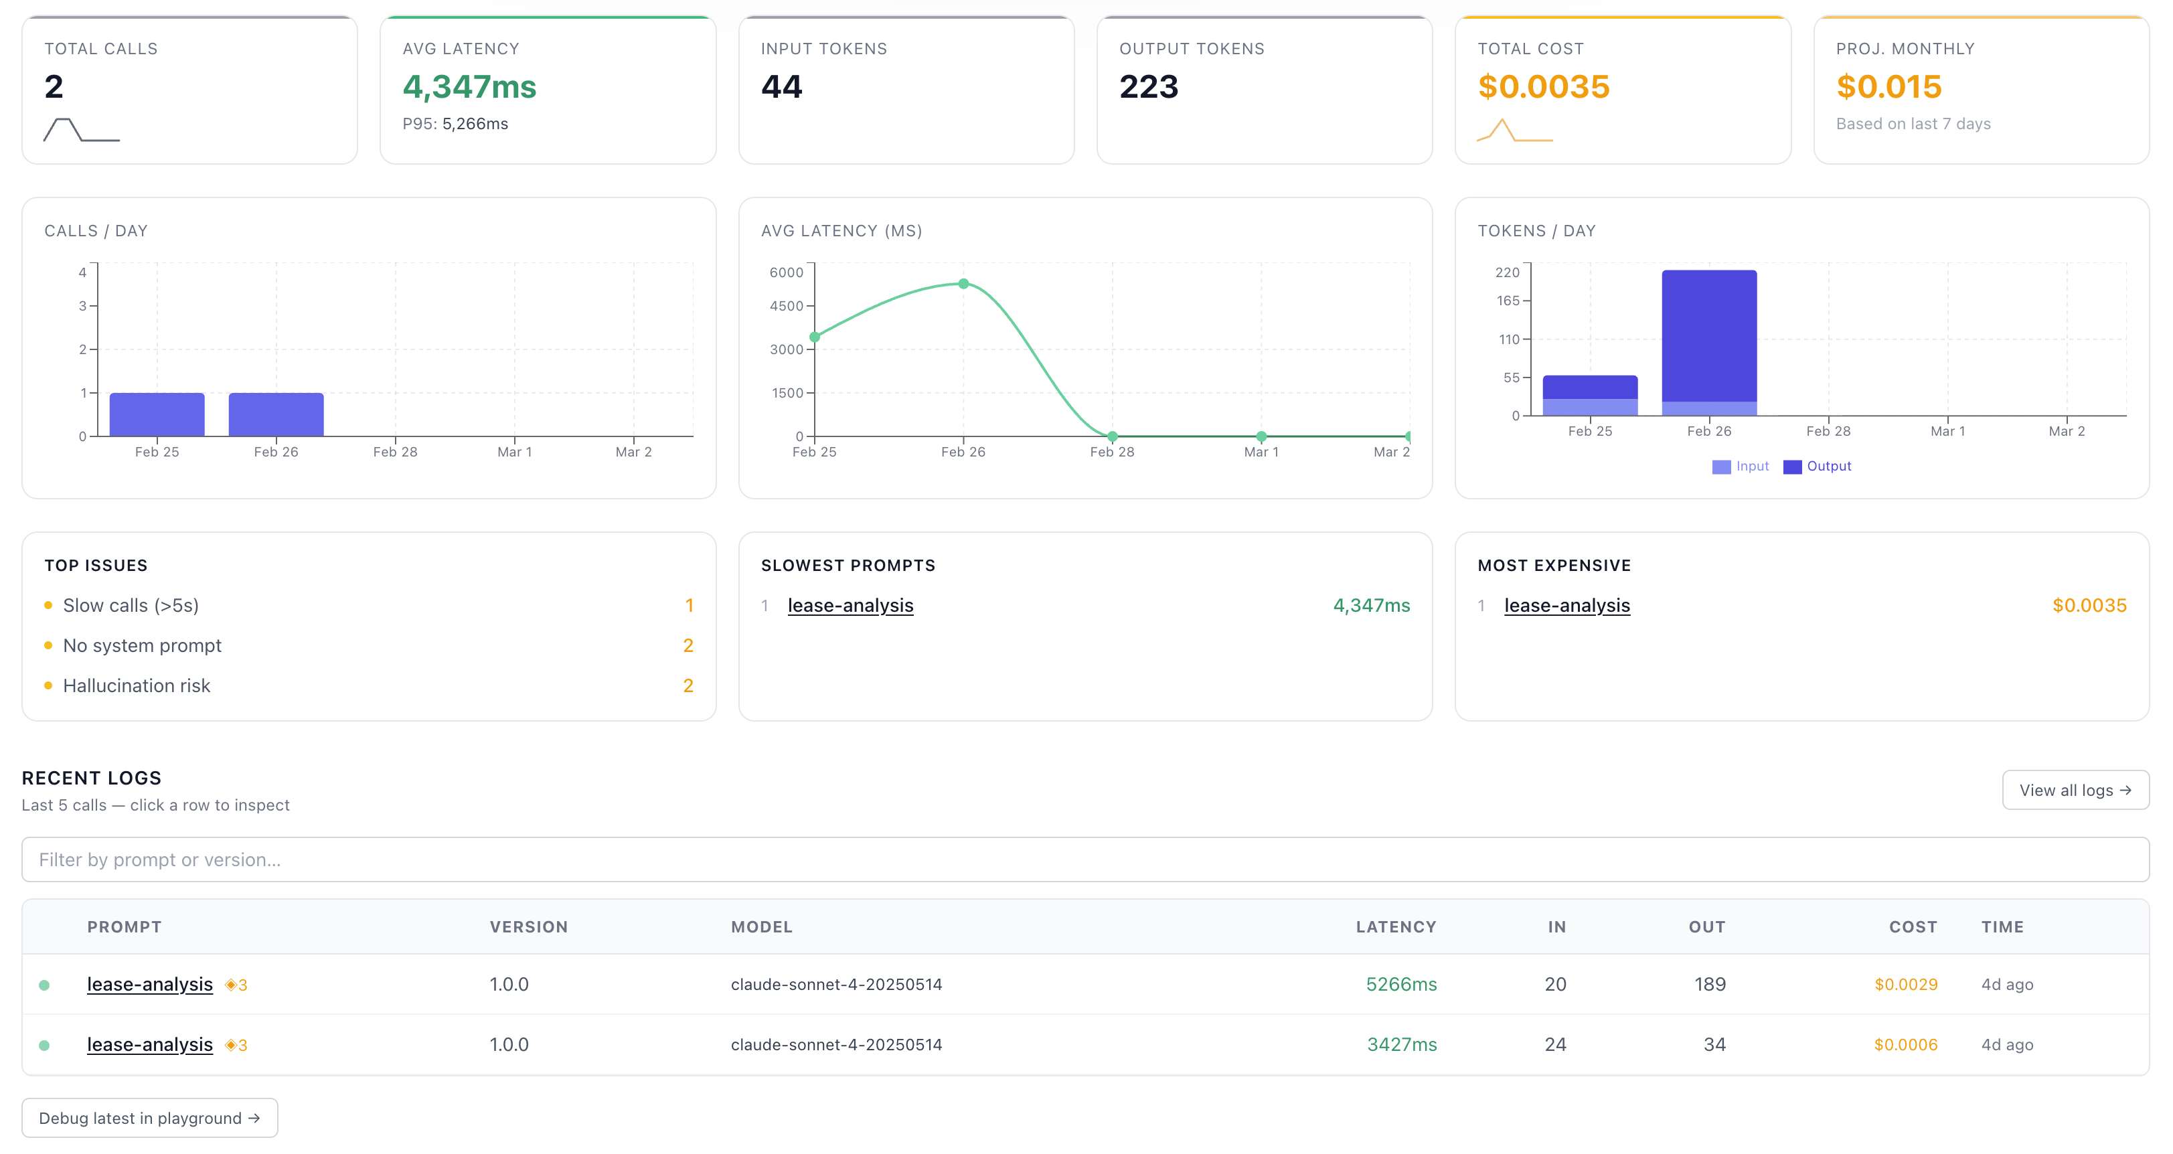Click the orange bullet next to Slow calls issue
The height and width of the screenshot is (1154, 2173).
48,605
